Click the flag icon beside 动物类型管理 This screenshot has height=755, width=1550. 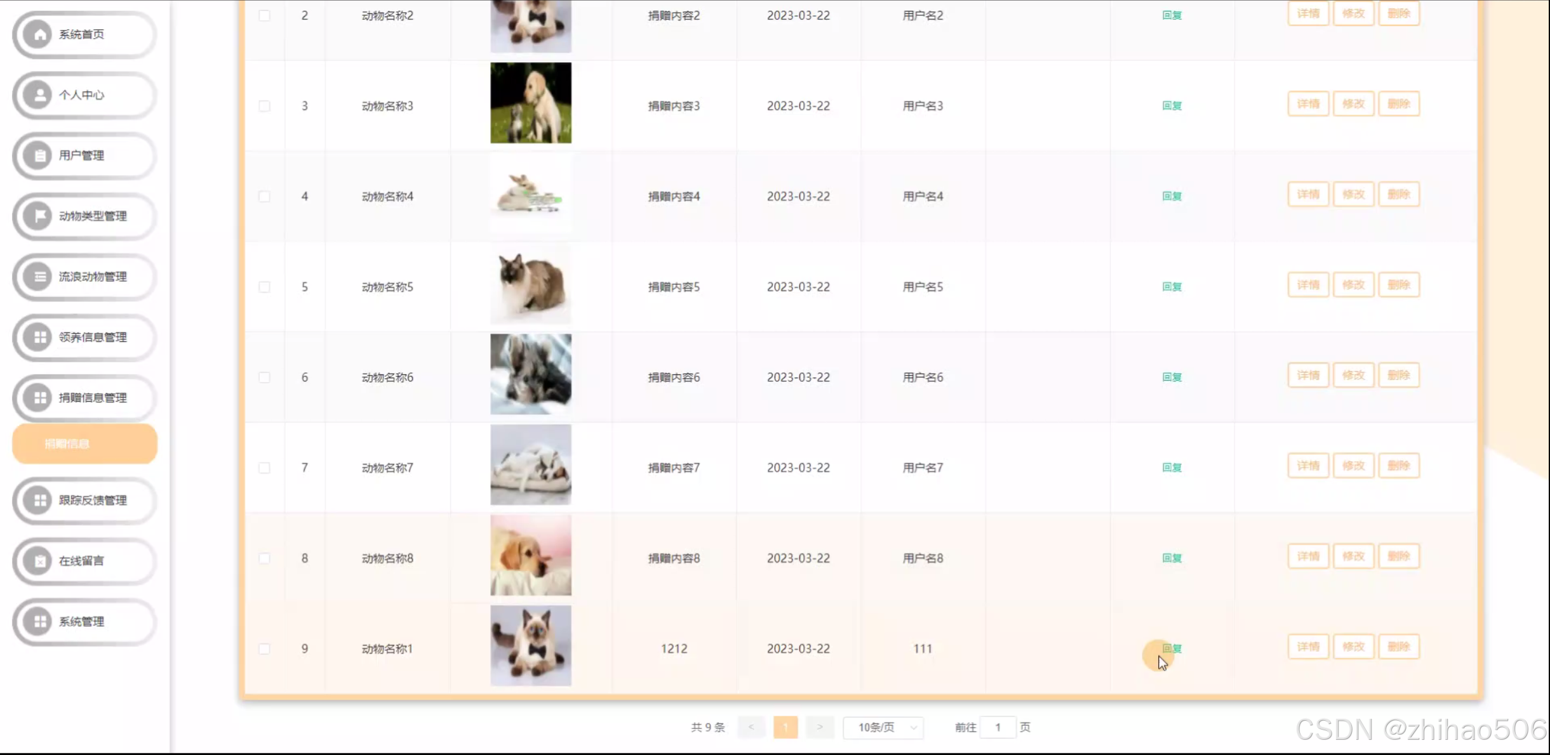tap(39, 216)
